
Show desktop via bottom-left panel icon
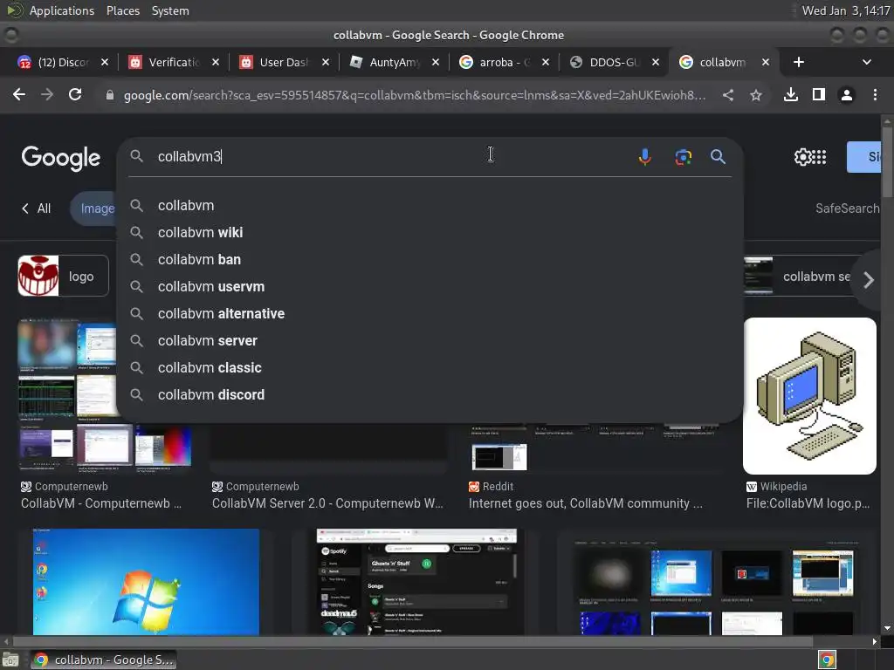click(10, 660)
